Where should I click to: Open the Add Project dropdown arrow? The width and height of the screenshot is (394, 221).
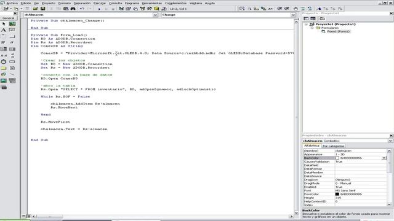pyautogui.click(x=11, y=9)
